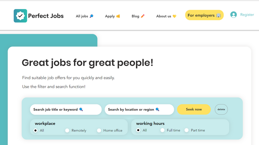Open the Register link
The image size is (259, 145).
pyautogui.click(x=247, y=15)
